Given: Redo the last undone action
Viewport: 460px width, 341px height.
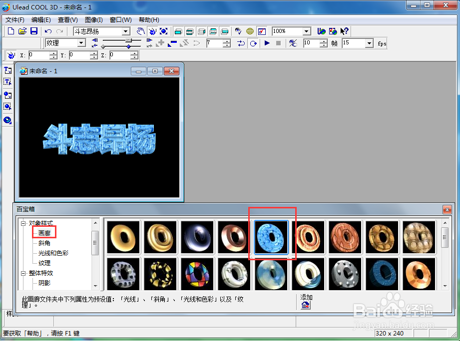Looking at the screenshot, I should (x=59, y=31).
